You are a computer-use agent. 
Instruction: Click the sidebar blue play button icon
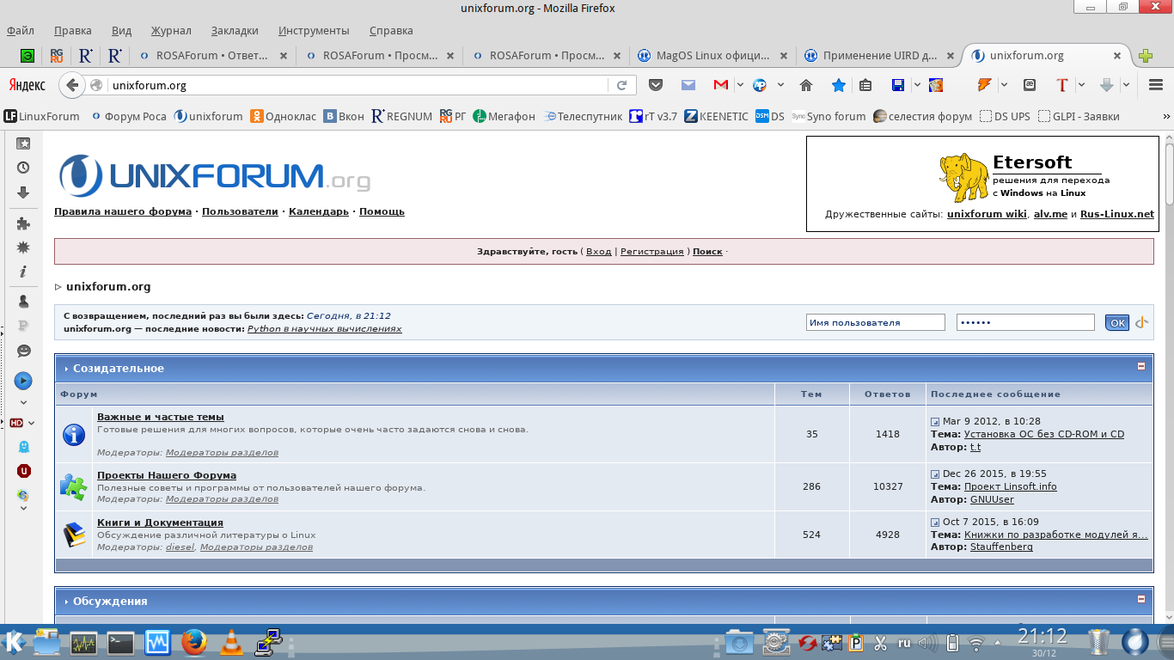[23, 380]
